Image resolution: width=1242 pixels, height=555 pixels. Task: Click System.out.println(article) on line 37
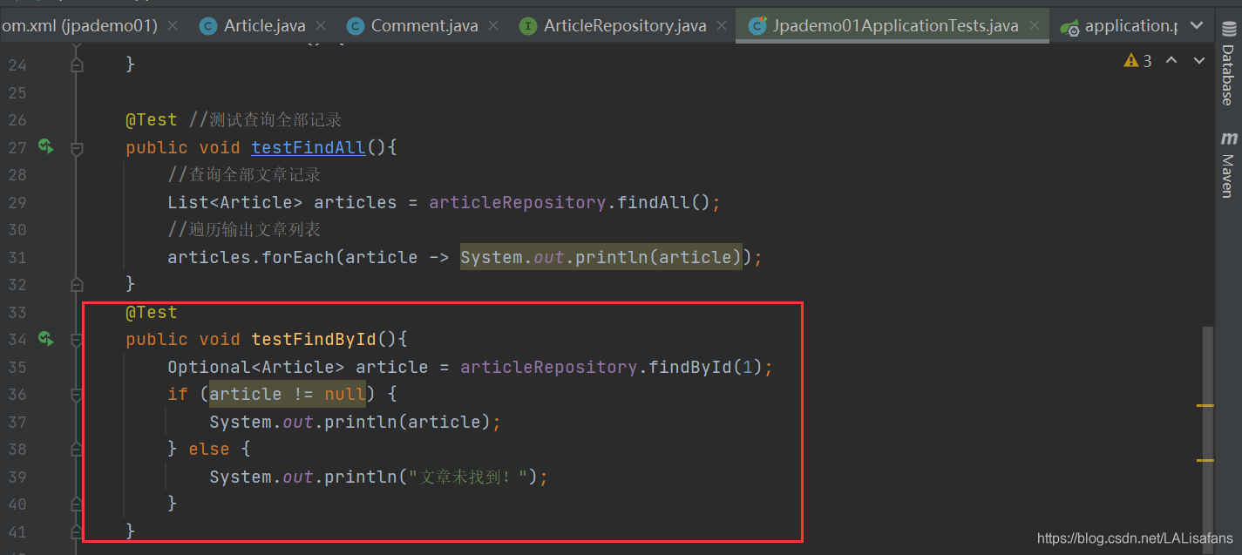pyautogui.click(x=351, y=422)
